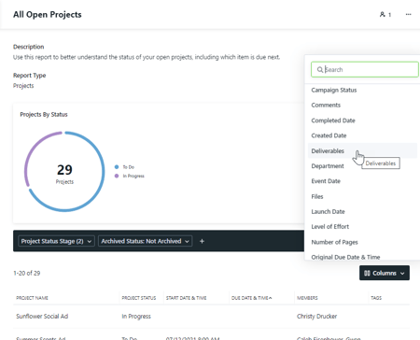Select Launch Date from the column list
Image resolution: width=420 pixels, height=340 pixels.
[x=328, y=211]
